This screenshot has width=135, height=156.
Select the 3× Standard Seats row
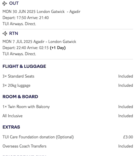tap(68, 76)
